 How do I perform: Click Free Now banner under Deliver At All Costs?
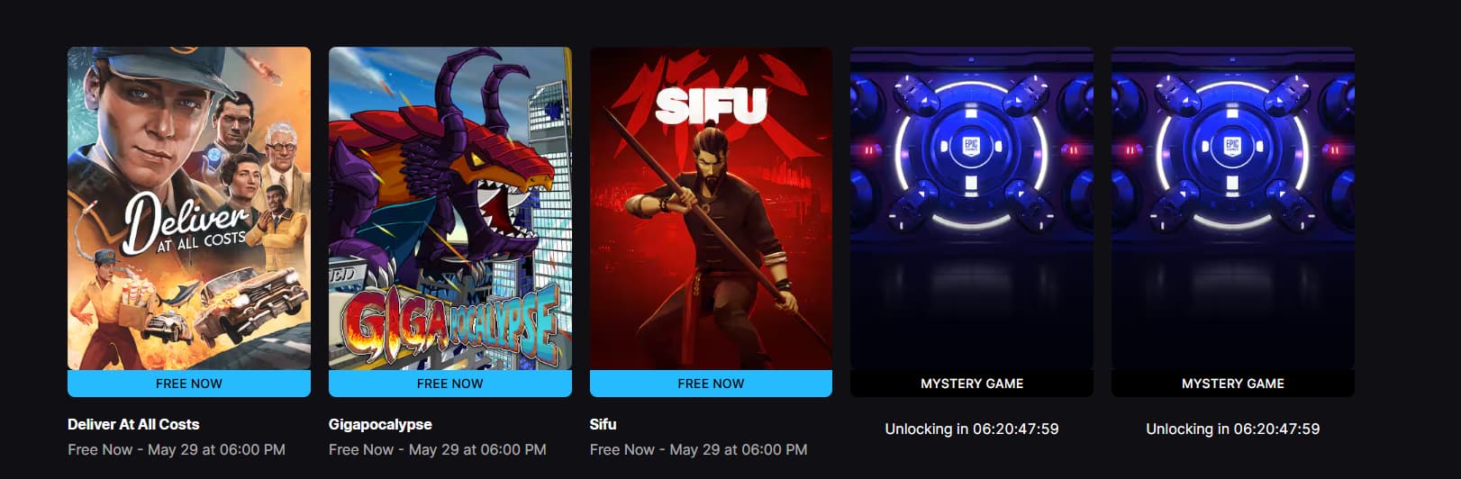[189, 384]
